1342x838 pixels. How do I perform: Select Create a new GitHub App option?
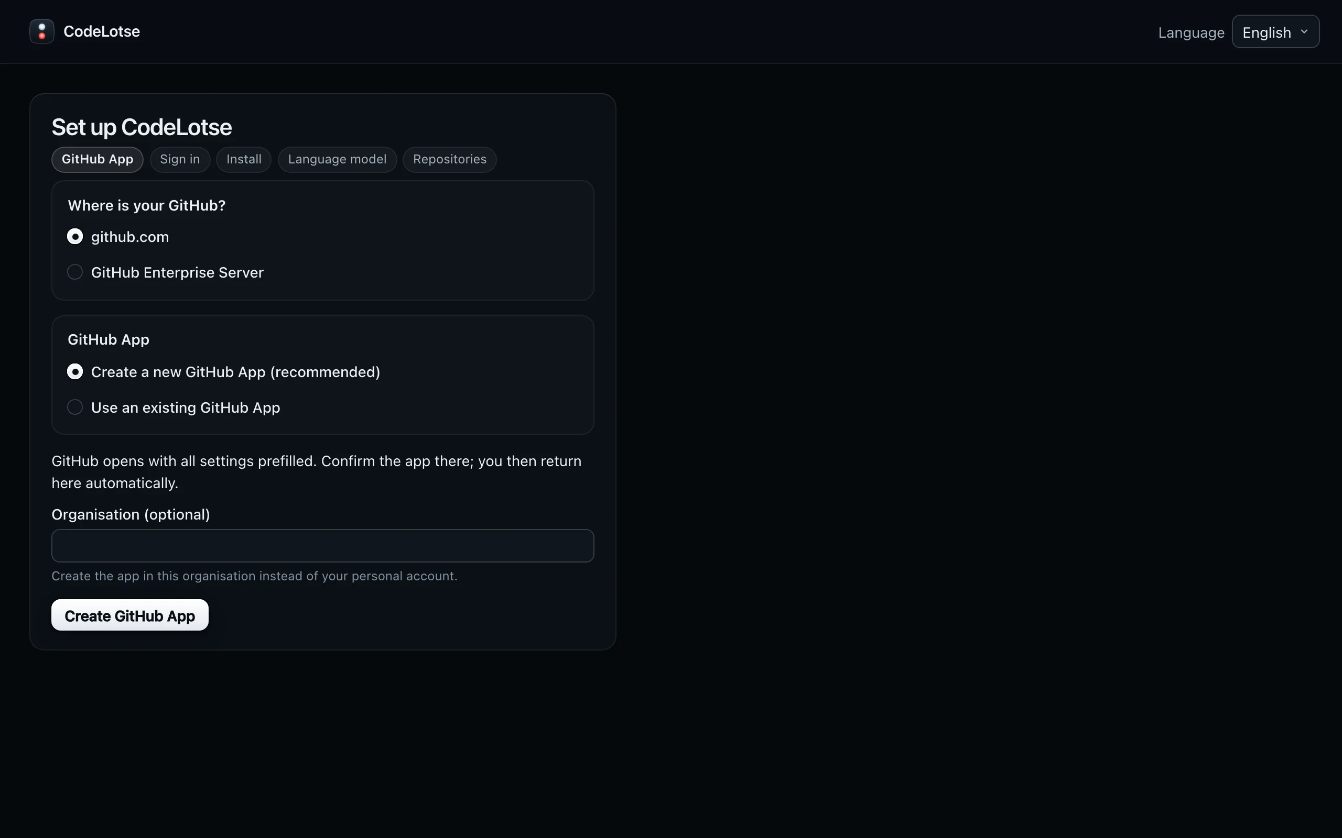pos(75,372)
